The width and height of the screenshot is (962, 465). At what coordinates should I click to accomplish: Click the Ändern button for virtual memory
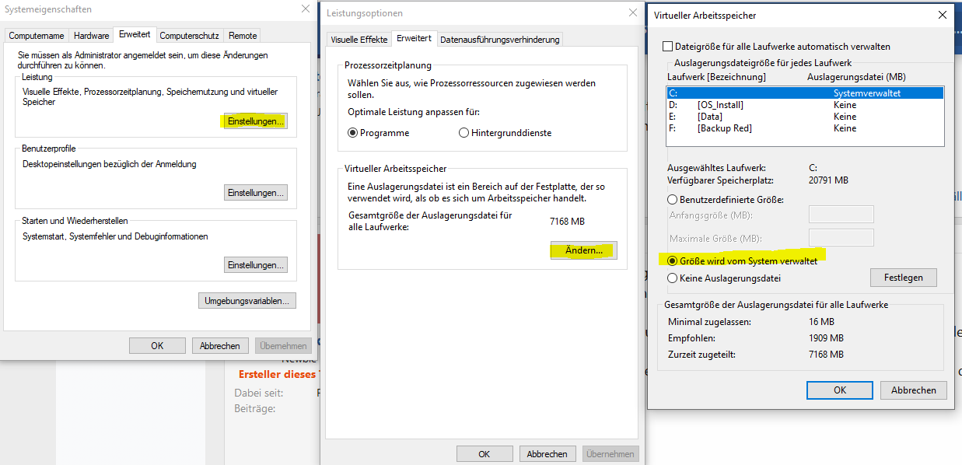(x=582, y=250)
